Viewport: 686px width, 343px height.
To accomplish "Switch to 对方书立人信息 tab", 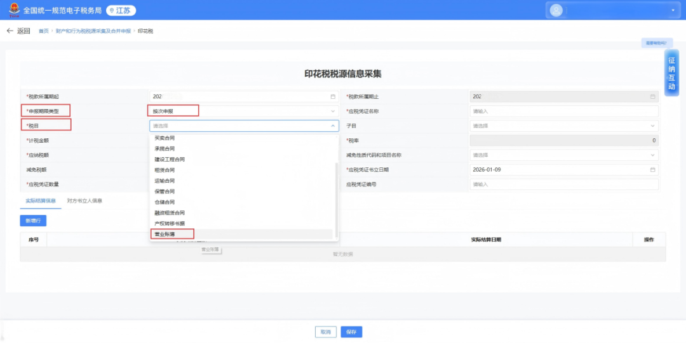I will coord(84,200).
